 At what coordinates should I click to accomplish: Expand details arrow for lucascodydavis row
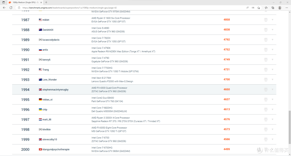point(272,40)
